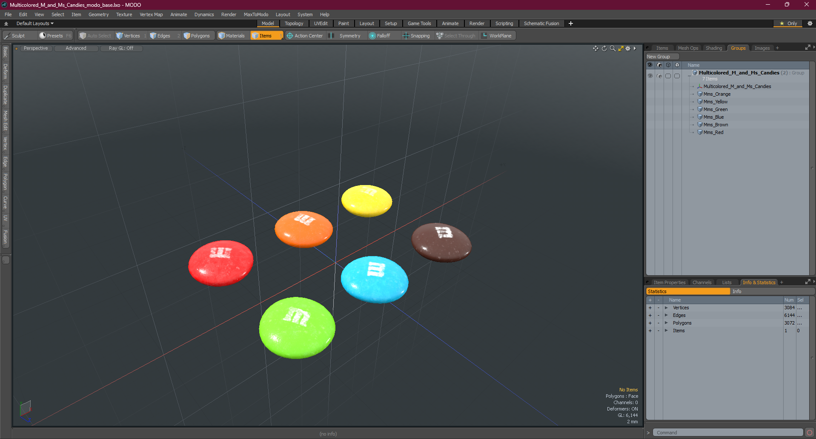Add a new tab beside Images tab
The image size is (816, 439).
(777, 48)
